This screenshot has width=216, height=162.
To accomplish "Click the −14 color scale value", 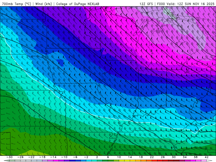I will pos(53,157).
